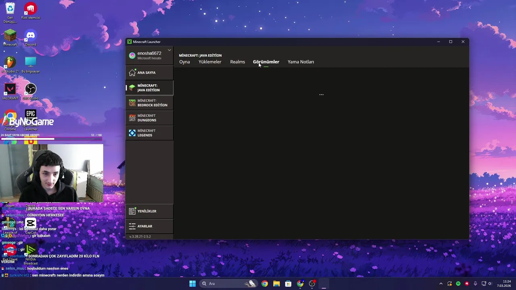Open Chrome beside the taskbar search box

(264, 284)
